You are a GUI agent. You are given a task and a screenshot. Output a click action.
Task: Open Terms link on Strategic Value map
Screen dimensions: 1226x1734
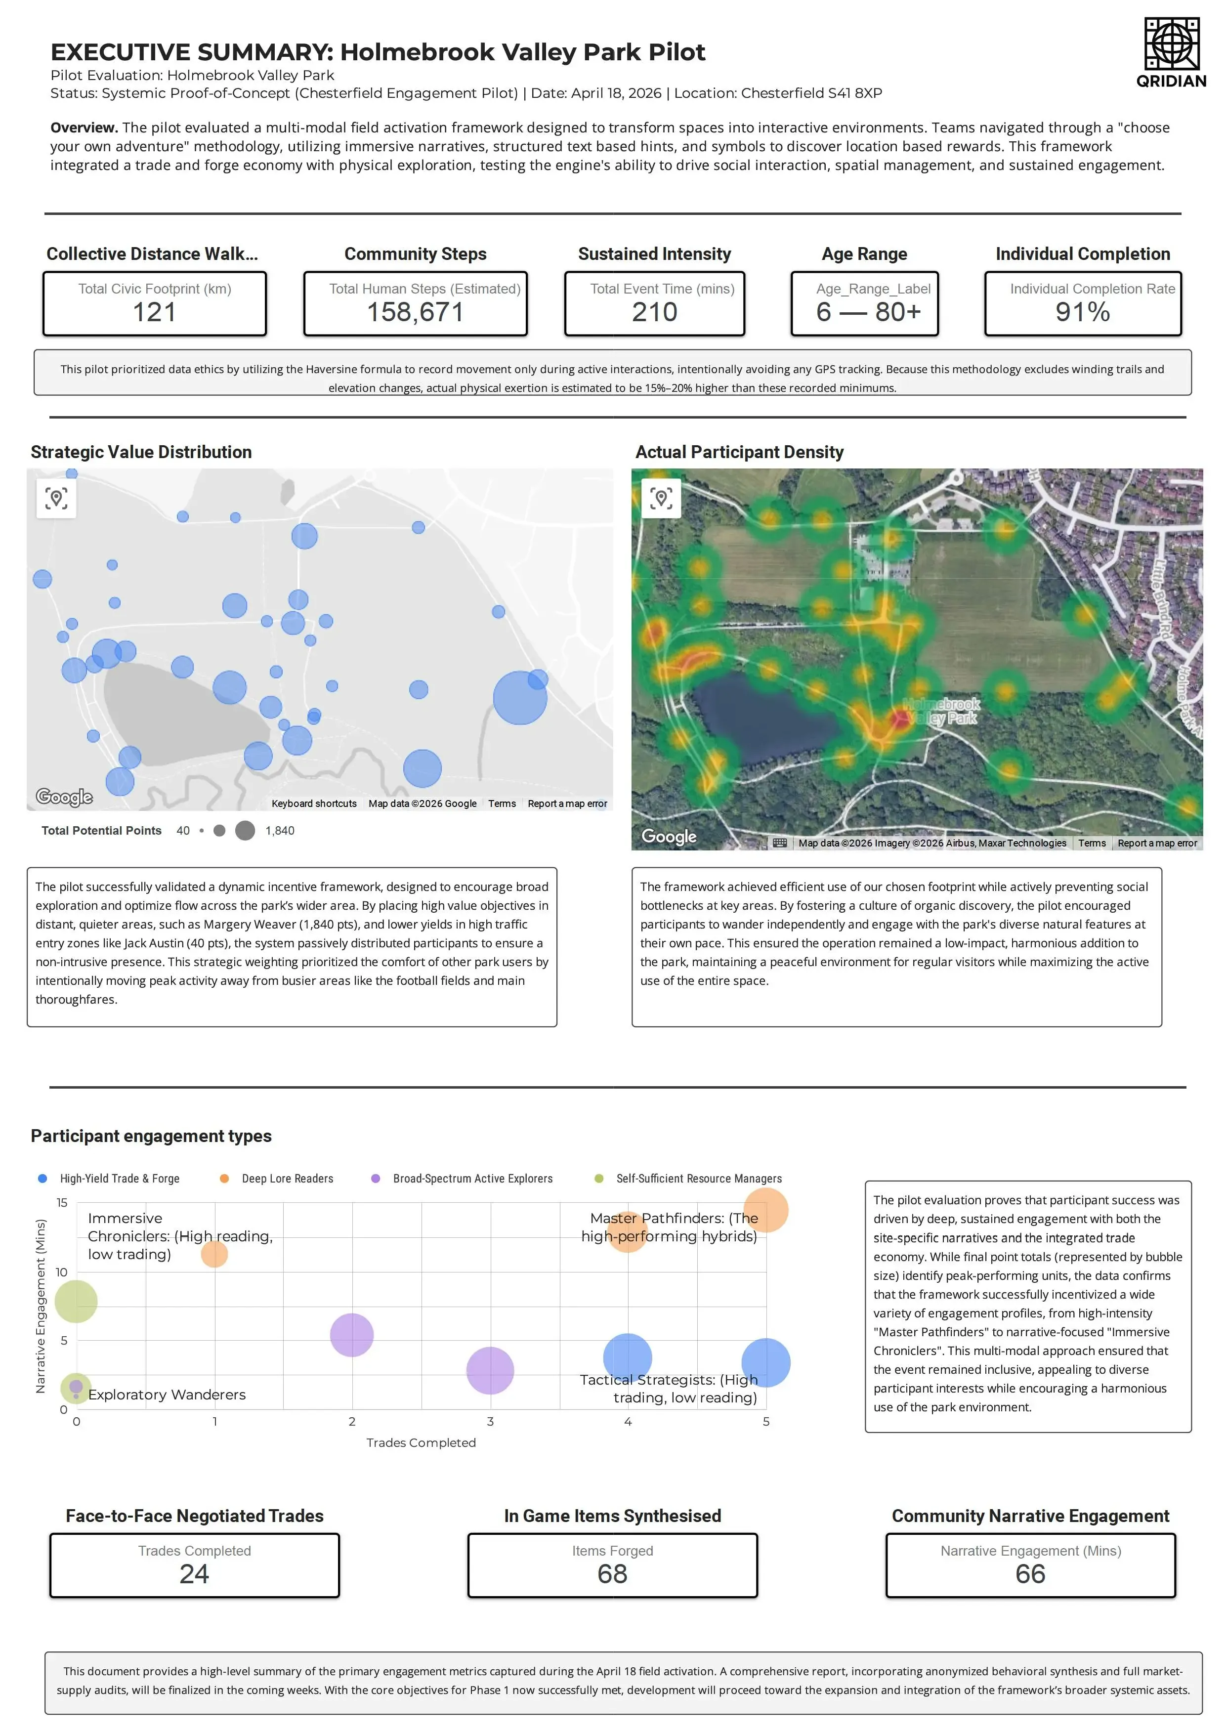pos(502,804)
